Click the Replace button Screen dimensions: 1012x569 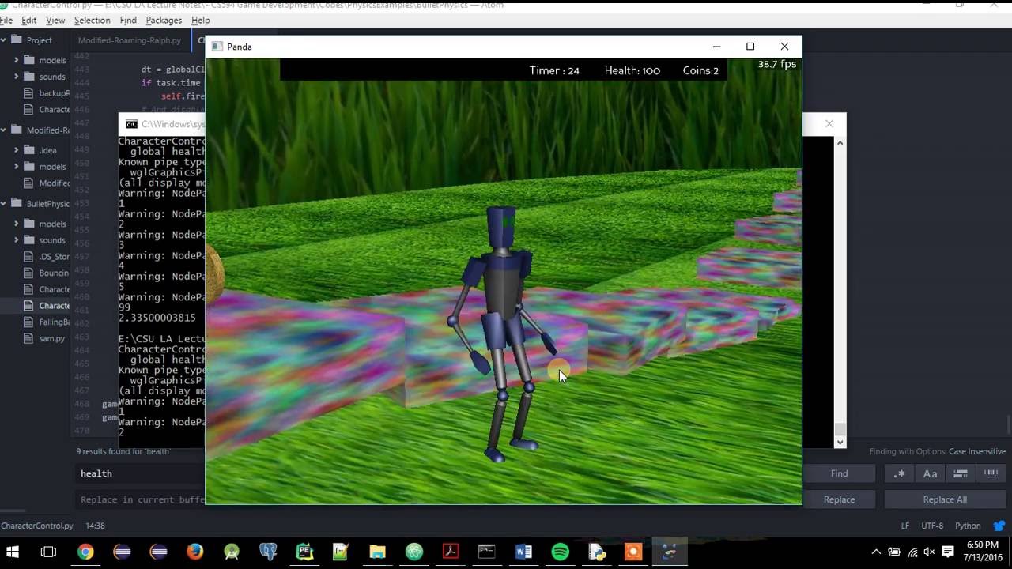(x=839, y=499)
